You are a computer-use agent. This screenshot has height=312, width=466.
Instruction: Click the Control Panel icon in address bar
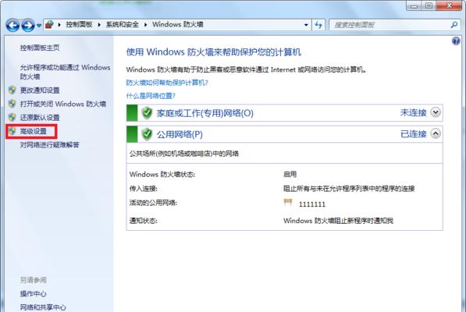pyautogui.click(x=49, y=25)
